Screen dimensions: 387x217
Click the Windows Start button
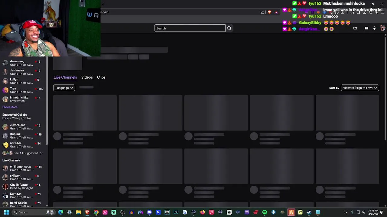(6, 212)
